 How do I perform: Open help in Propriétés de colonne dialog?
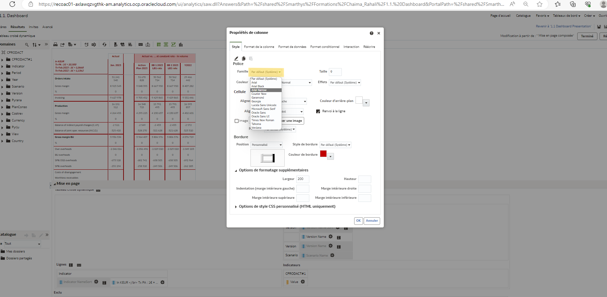371,33
